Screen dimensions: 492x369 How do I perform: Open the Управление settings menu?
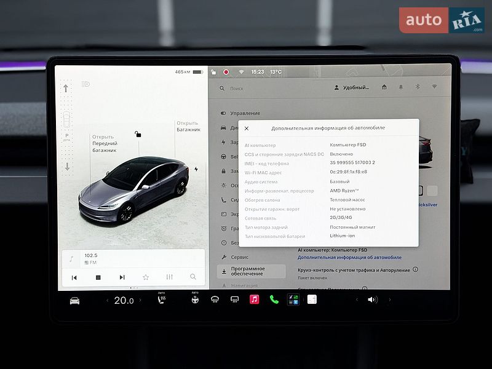click(x=240, y=113)
